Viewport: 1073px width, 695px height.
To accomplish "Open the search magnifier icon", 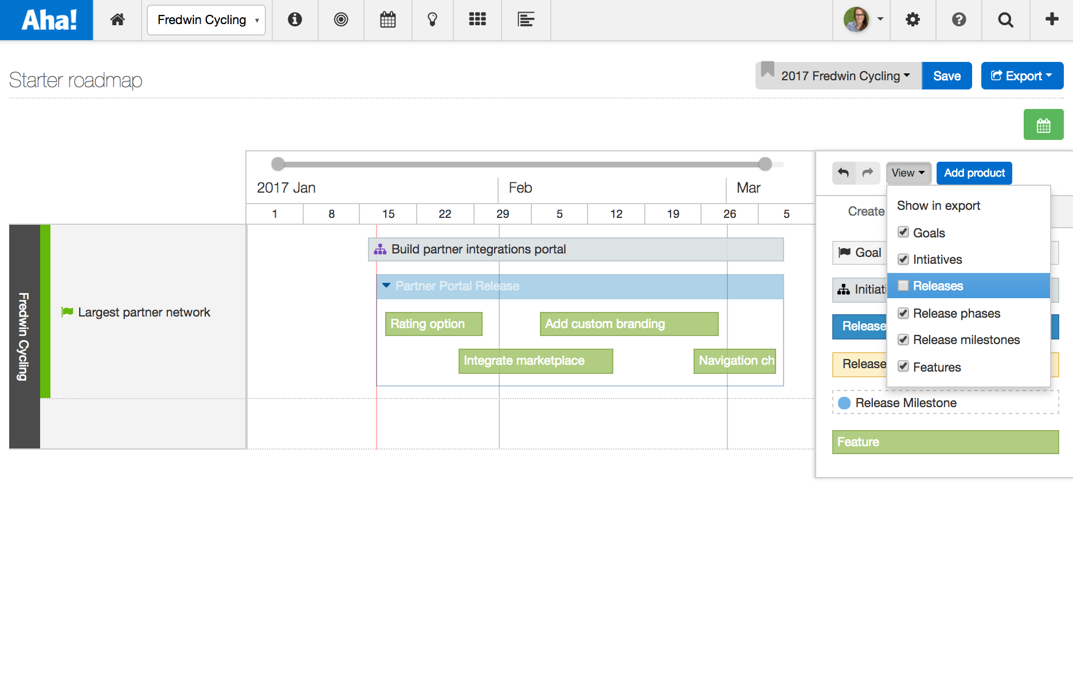I will coord(1006,20).
